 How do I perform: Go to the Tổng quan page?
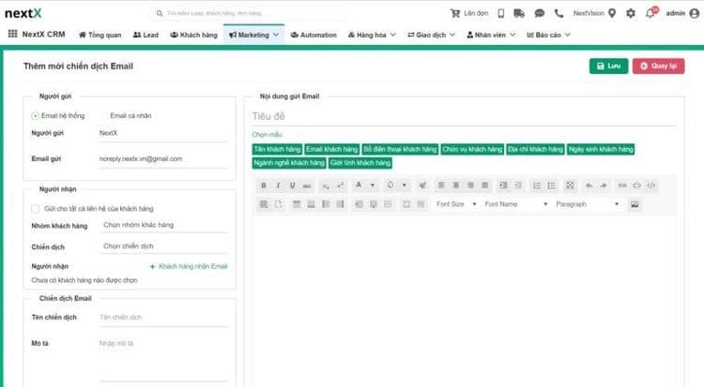[99, 35]
